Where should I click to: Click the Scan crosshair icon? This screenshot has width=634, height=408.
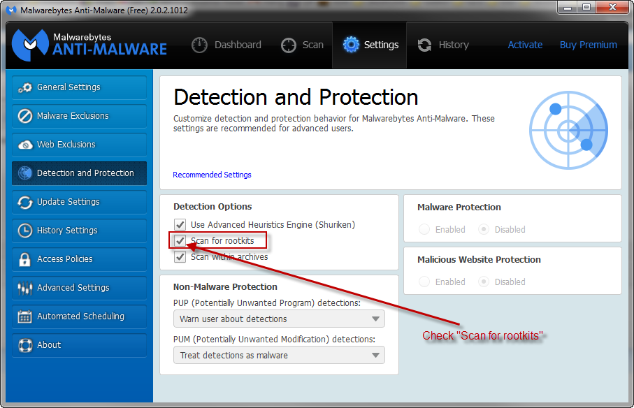(289, 45)
